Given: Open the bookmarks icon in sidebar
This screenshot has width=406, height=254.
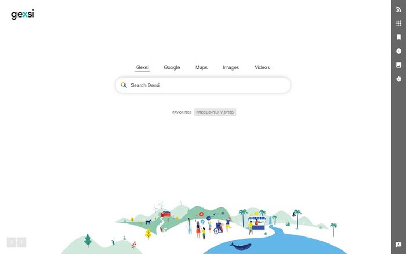Looking at the screenshot, I should tap(398, 37).
